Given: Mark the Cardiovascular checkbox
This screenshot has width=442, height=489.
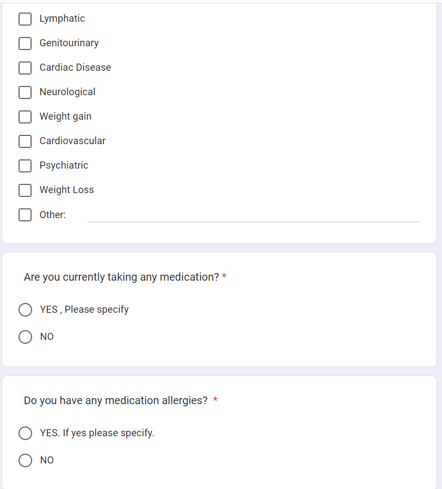Looking at the screenshot, I should [x=25, y=141].
